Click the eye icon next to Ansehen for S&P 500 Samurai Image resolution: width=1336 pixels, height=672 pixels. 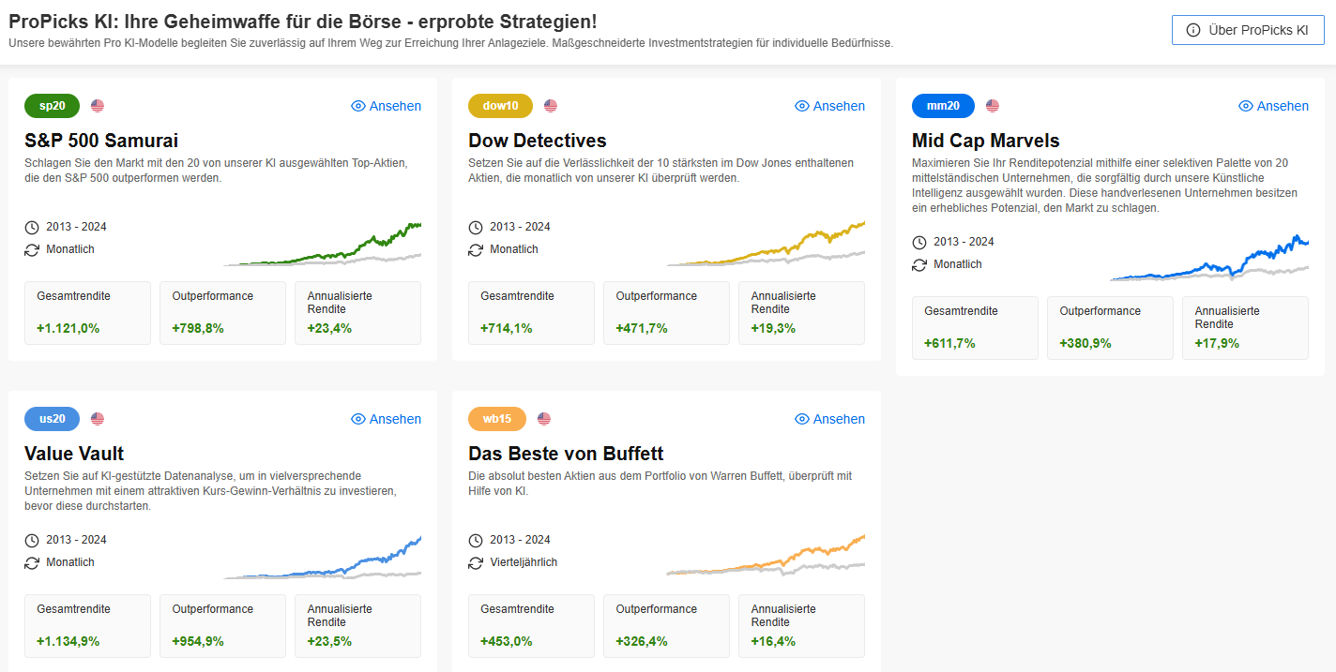click(x=357, y=106)
